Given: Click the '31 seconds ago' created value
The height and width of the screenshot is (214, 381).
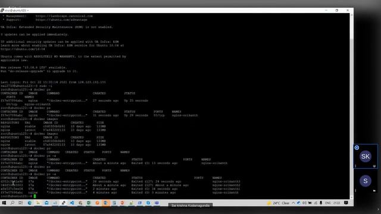Looking at the screenshot, I should (x=106, y=115).
